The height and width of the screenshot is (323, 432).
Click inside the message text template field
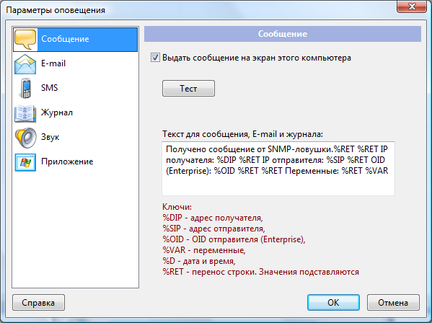(x=278, y=169)
